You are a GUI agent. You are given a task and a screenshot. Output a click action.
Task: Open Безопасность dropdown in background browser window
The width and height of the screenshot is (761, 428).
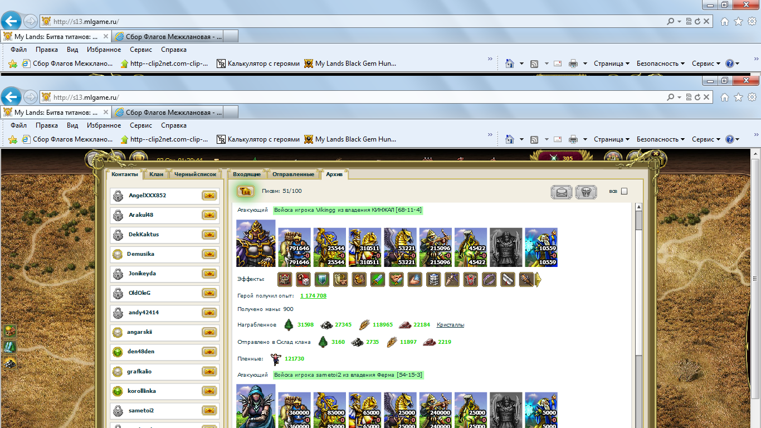[x=661, y=64]
